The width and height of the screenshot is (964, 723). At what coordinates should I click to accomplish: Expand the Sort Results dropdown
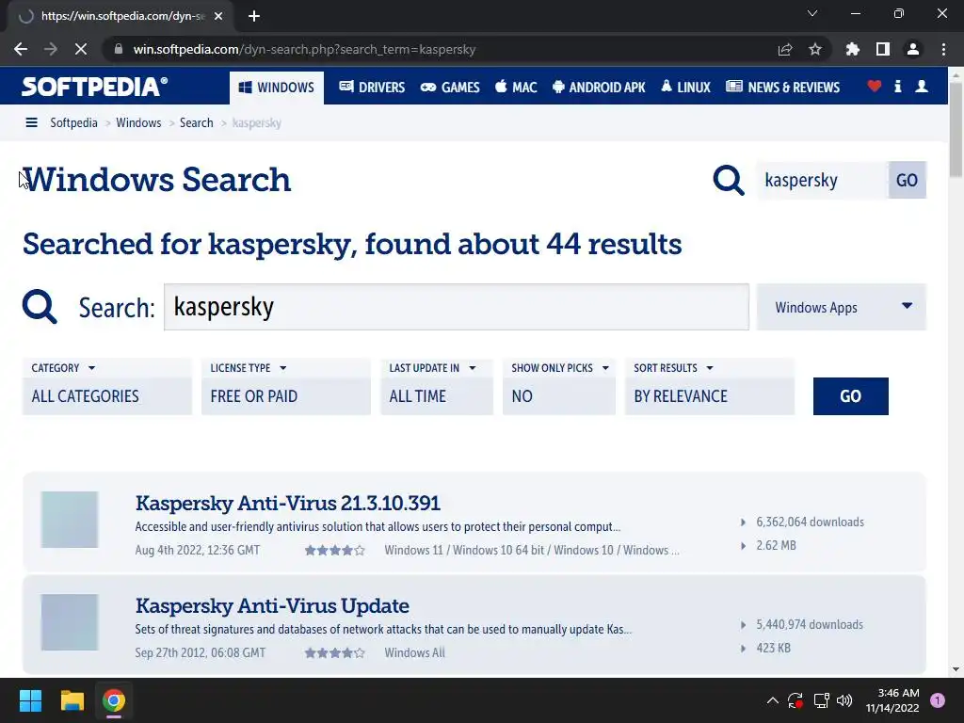click(710, 387)
